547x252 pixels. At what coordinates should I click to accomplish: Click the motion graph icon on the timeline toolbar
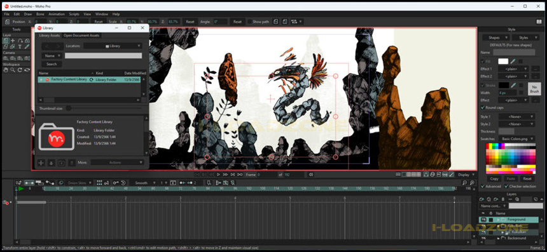point(50,183)
